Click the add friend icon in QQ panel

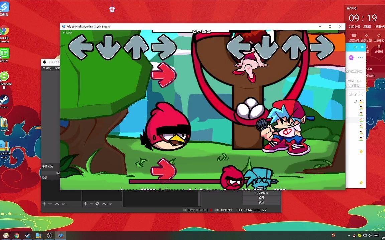(x=356, y=94)
